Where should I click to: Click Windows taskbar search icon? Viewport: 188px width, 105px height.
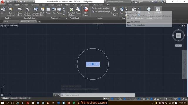coord(7,103)
